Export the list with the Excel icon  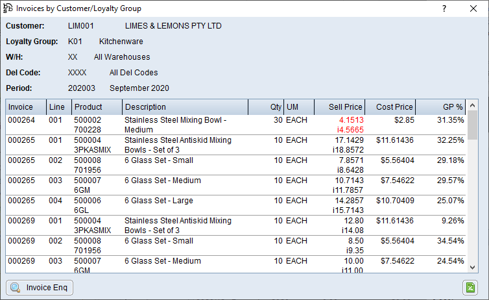(x=470, y=288)
